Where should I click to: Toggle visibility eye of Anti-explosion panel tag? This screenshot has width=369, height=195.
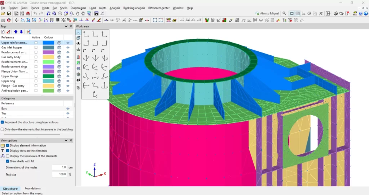click(x=68, y=90)
